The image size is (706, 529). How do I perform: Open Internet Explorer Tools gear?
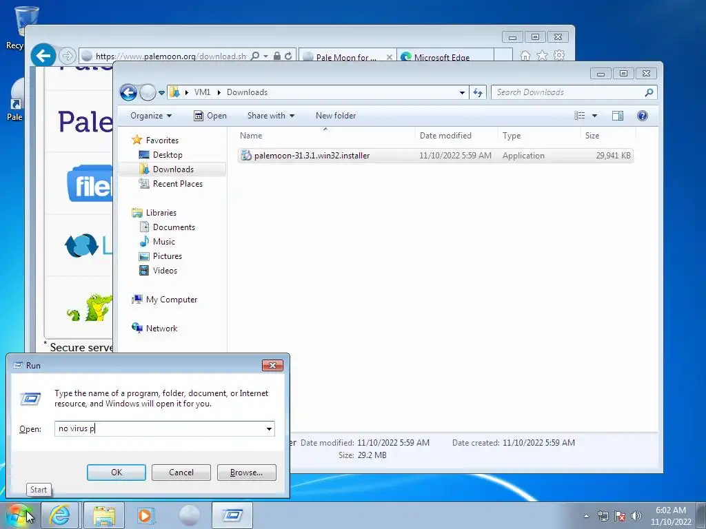click(x=559, y=55)
